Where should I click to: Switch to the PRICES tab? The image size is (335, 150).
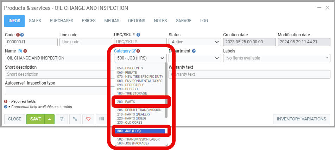pos(89,21)
